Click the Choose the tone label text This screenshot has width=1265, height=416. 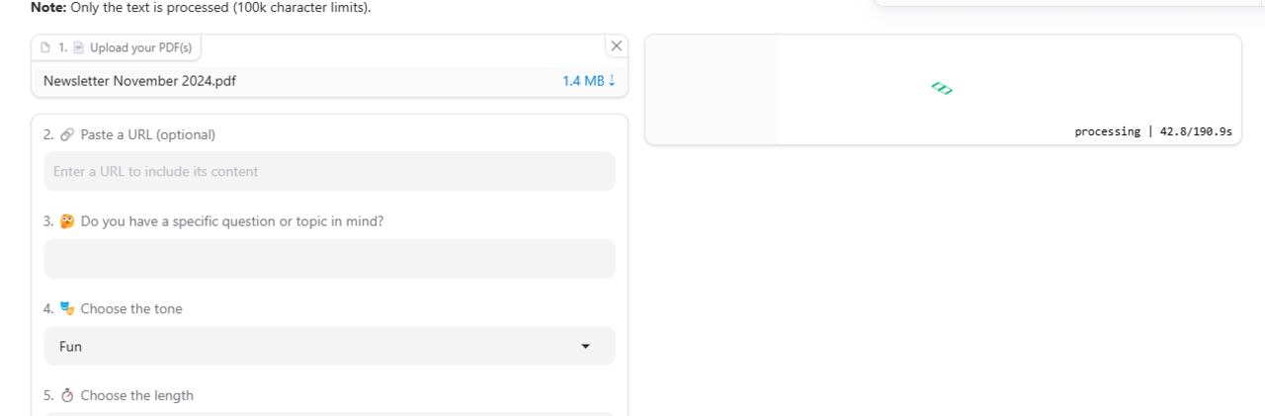(131, 308)
